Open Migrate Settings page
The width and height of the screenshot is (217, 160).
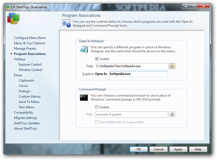click(25, 118)
